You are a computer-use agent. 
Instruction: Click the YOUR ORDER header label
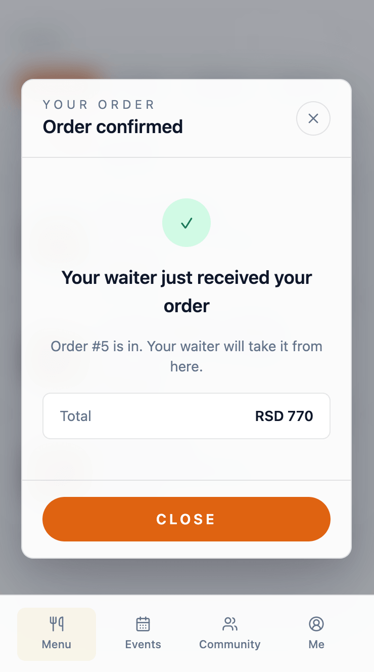pos(99,105)
